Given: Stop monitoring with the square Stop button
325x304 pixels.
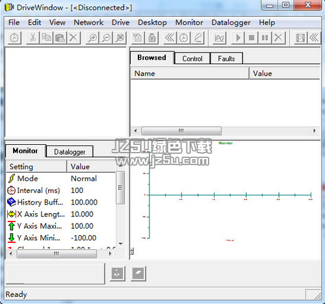Looking at the screenshot, I should pyautogui.click(x=252, y=38).
